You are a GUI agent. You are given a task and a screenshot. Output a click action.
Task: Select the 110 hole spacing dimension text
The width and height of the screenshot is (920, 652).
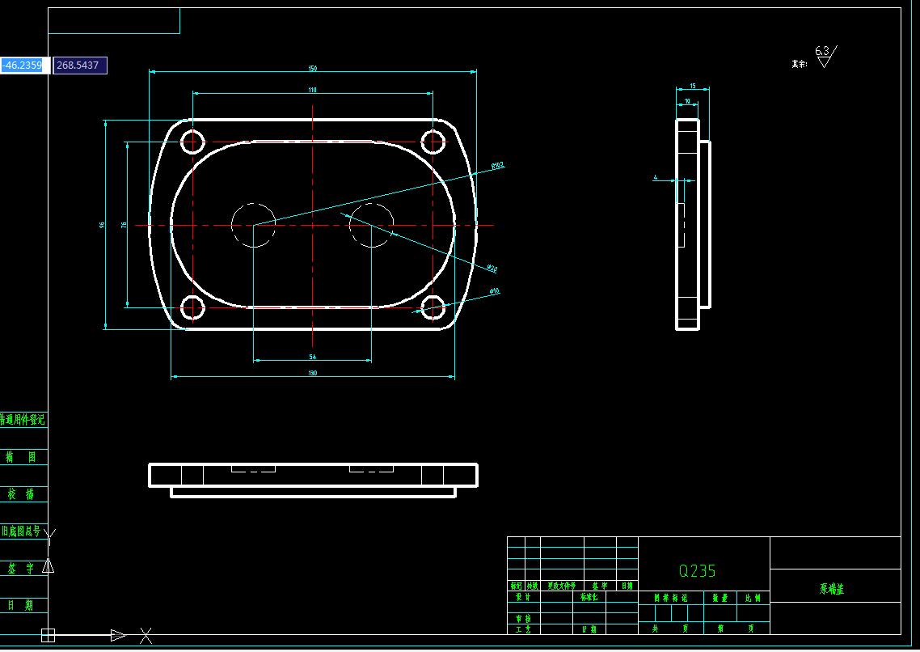(x=312, y=90)
